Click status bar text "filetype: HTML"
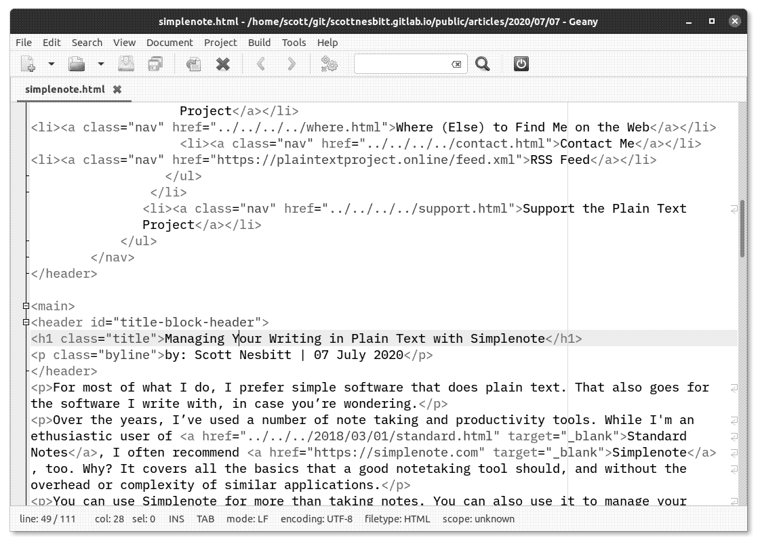 [x=397, y=519]
